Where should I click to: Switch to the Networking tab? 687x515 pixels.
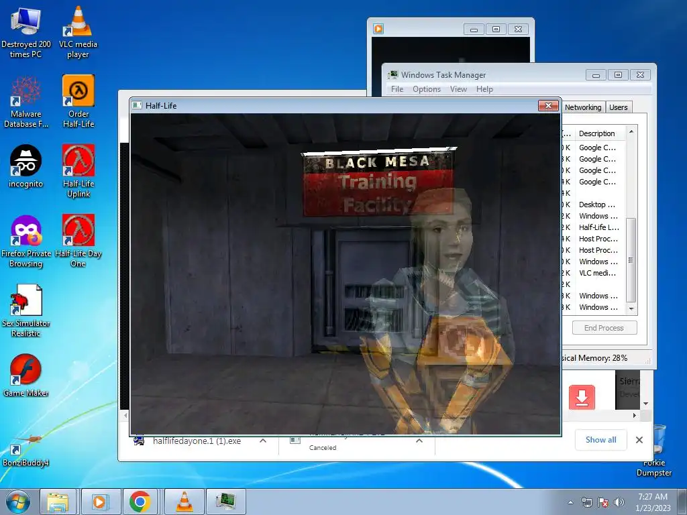click(583, 107)
